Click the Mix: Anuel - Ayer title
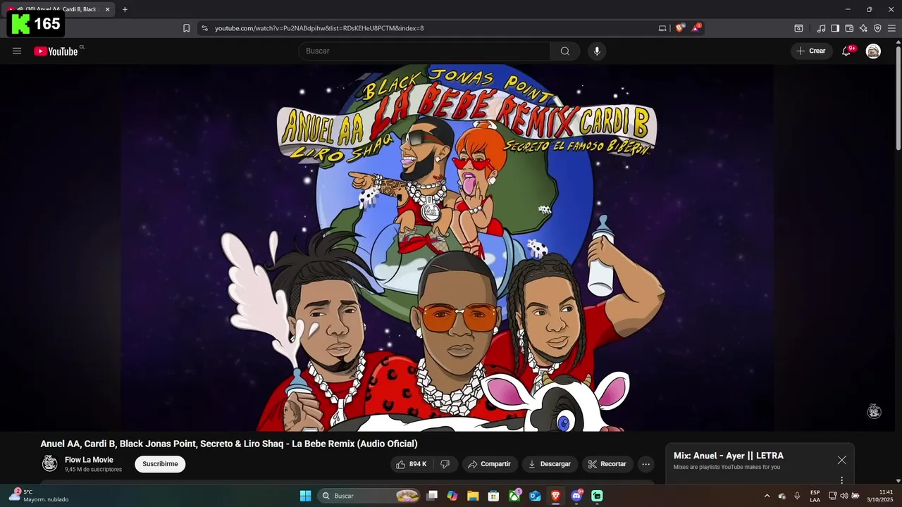Viewport: 902px width, 507px height. click(729, 456)
